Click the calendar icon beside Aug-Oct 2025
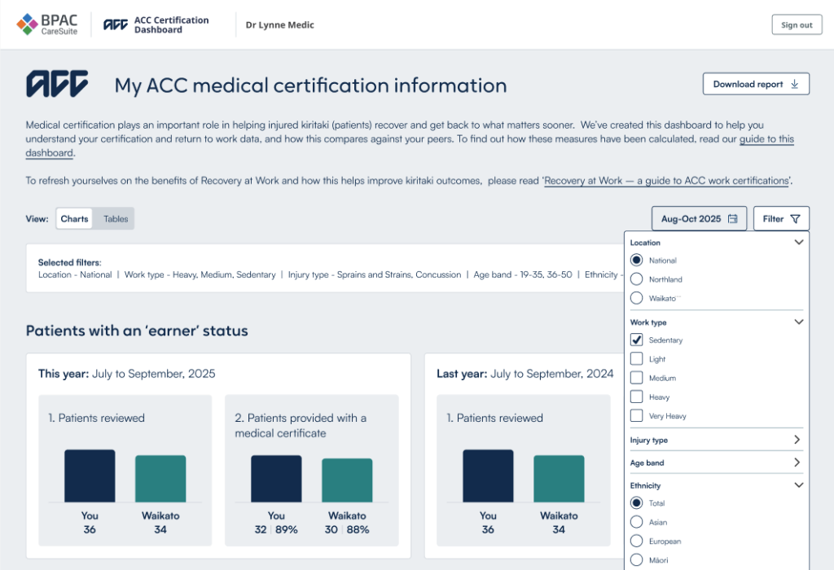Viewport: 834px width, 570px height. [733, 219]
